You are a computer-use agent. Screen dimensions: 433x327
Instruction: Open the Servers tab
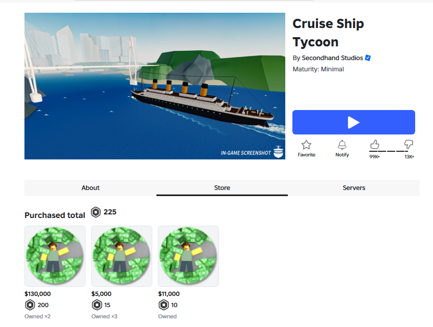(x=354, y=188)
